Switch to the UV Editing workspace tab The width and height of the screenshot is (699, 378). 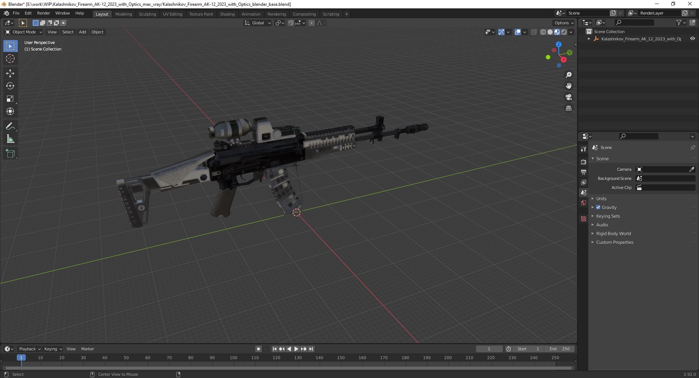click(x=173, y=14)
